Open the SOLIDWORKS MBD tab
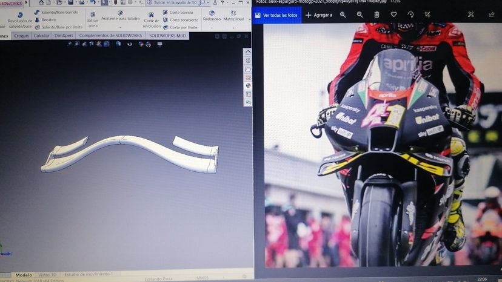 coord(167,36)
